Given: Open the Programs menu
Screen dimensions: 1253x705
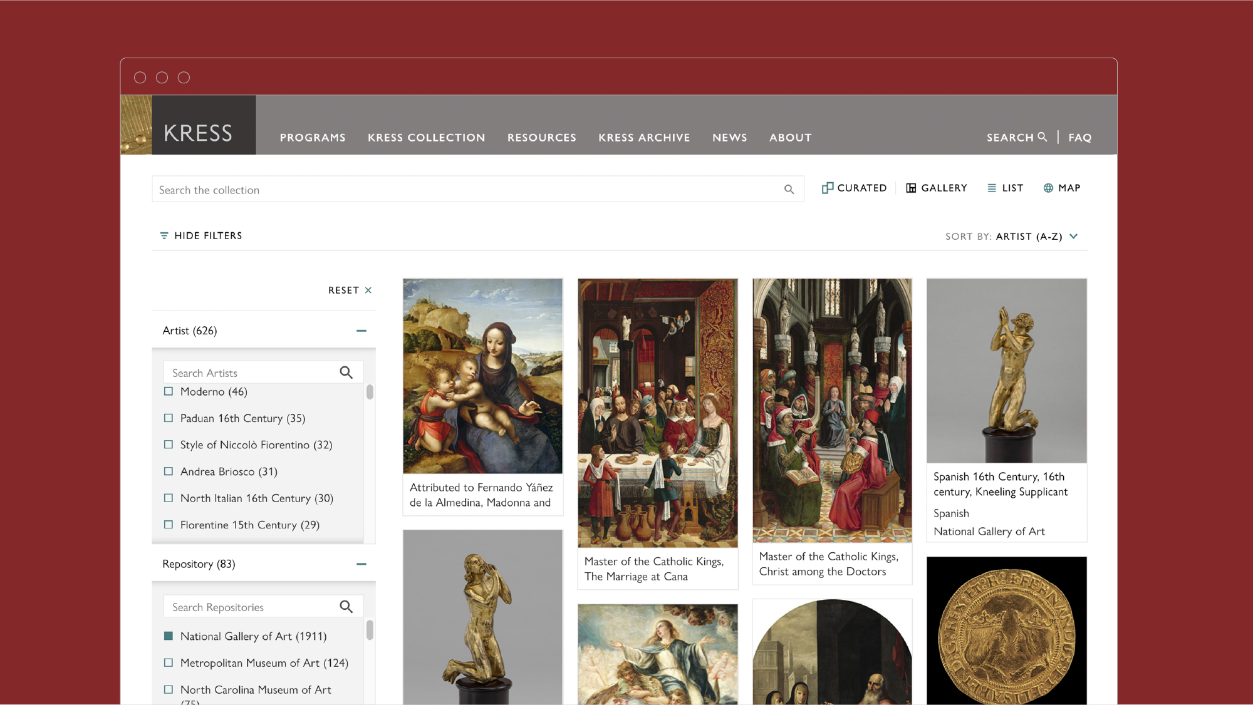Looking at the screenshot, I should [313, 137].
